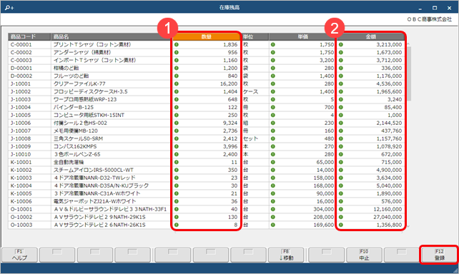The width and height of the screenshot is (459, 274).
Task: Click green amount icon for J-10007 row
Action: pyautogui.click(x=341, y=131)
